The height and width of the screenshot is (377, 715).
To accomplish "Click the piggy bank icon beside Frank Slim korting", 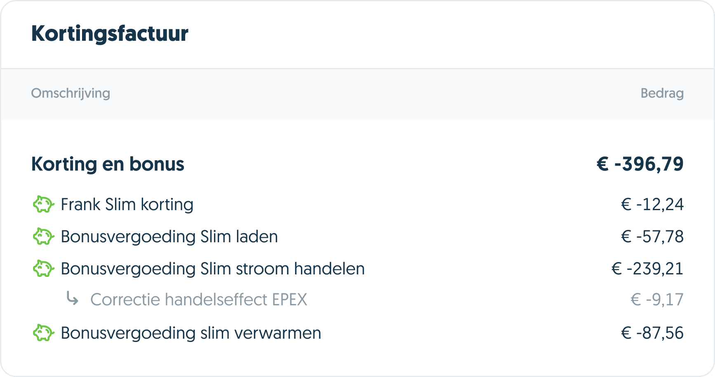I will coord(43,204).
